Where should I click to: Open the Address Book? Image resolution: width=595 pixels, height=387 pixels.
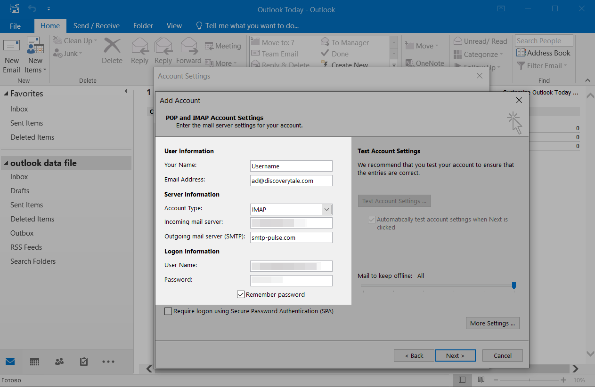pos(543,53)
